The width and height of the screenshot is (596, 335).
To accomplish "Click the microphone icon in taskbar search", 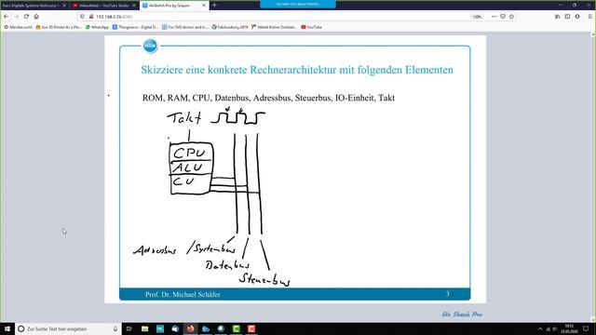I will coord(115,328).
